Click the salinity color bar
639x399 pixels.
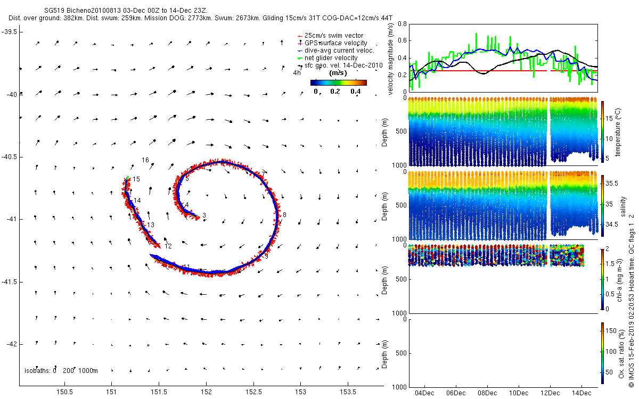point(602,205)
